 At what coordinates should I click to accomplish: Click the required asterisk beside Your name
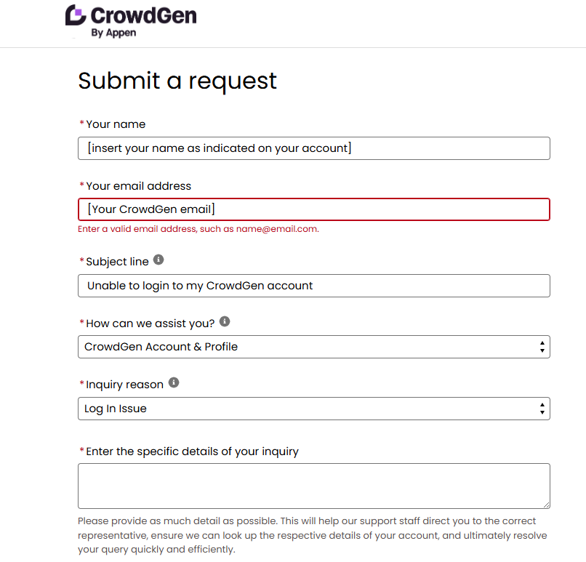(81, 124)
